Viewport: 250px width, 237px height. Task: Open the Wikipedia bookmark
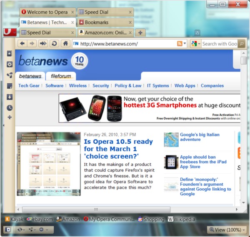pyautogui.click(x=181, y=220)
